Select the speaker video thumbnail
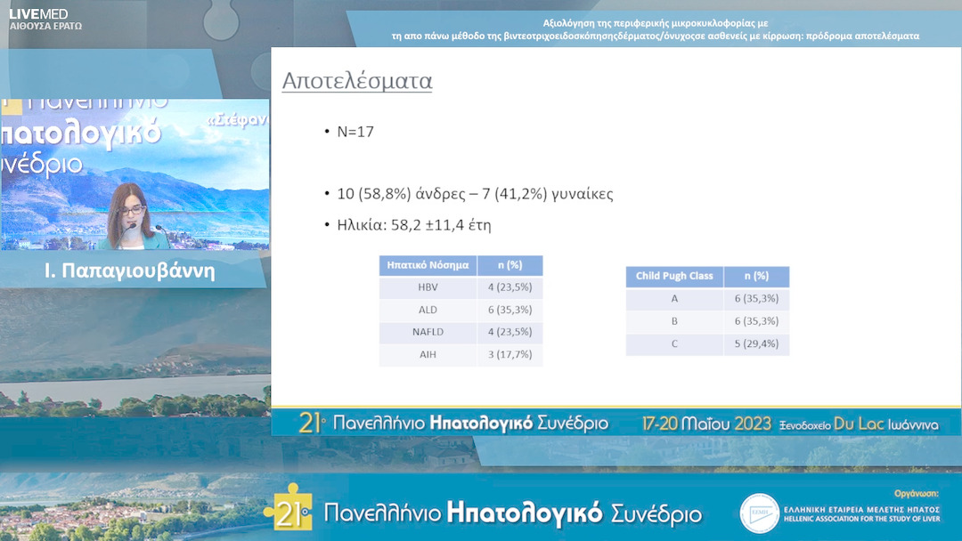This screenshot has width=962, height=541. tap(135, 174)
